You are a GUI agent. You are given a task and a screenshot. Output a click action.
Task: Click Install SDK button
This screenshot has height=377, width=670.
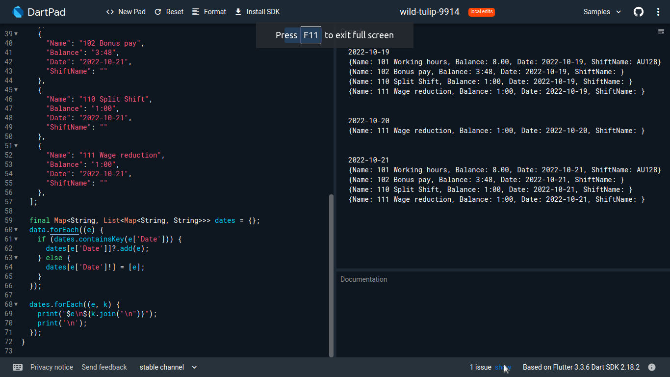point(257,12)
